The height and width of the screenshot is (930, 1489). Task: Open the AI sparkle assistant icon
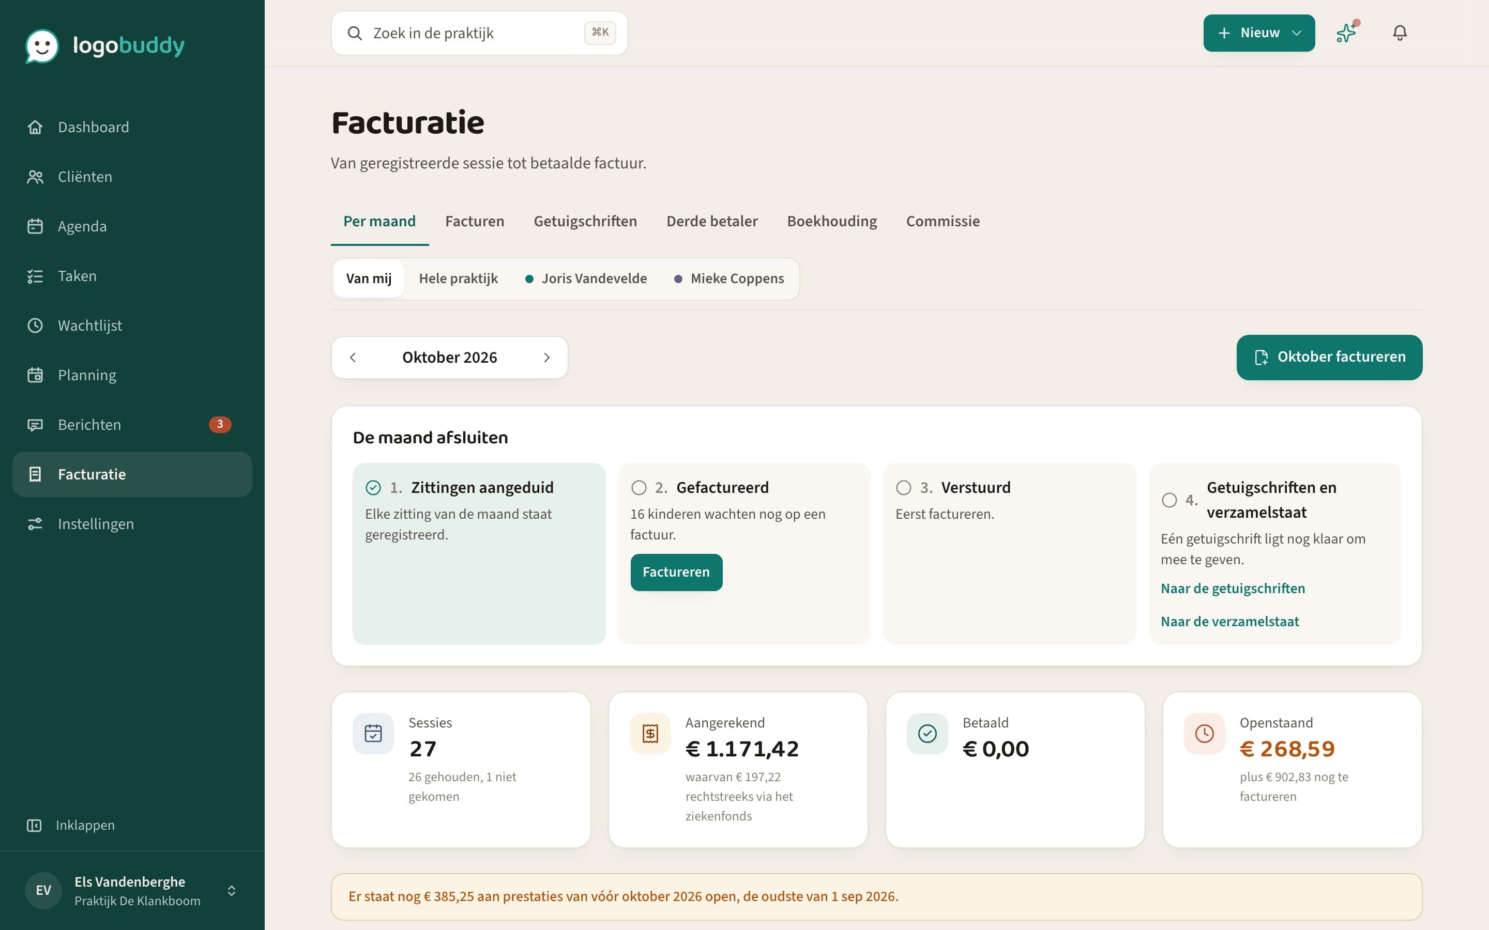(x=1346, y=33)
